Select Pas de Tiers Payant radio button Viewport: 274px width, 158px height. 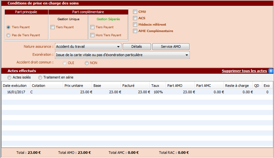pos(8,35)
